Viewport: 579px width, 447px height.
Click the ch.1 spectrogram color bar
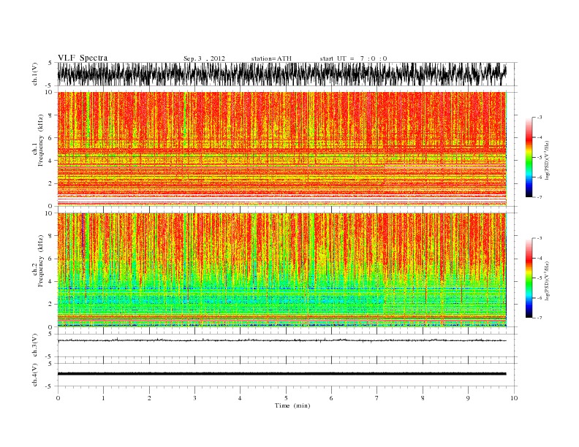click(x=529, y=158)
